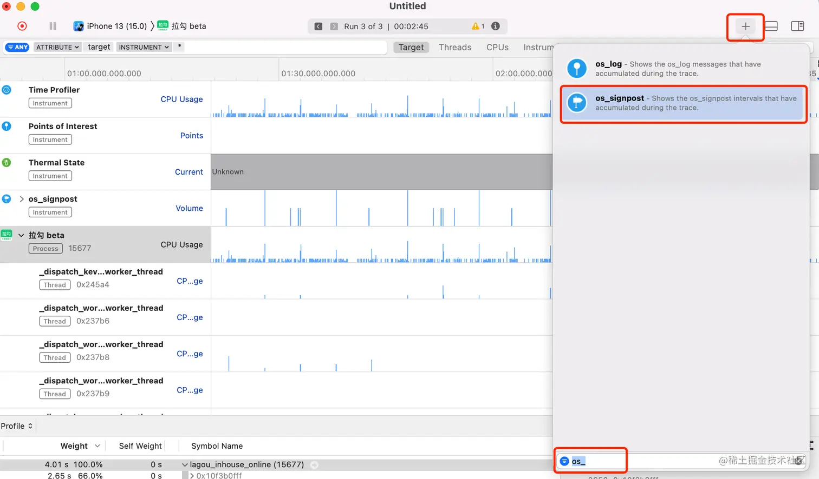The image size is (819, 479).
Task: Toggle the ANY filter pill
Action: [x=17, y=47]
